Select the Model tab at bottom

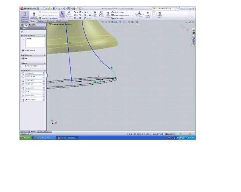point(33,132)
